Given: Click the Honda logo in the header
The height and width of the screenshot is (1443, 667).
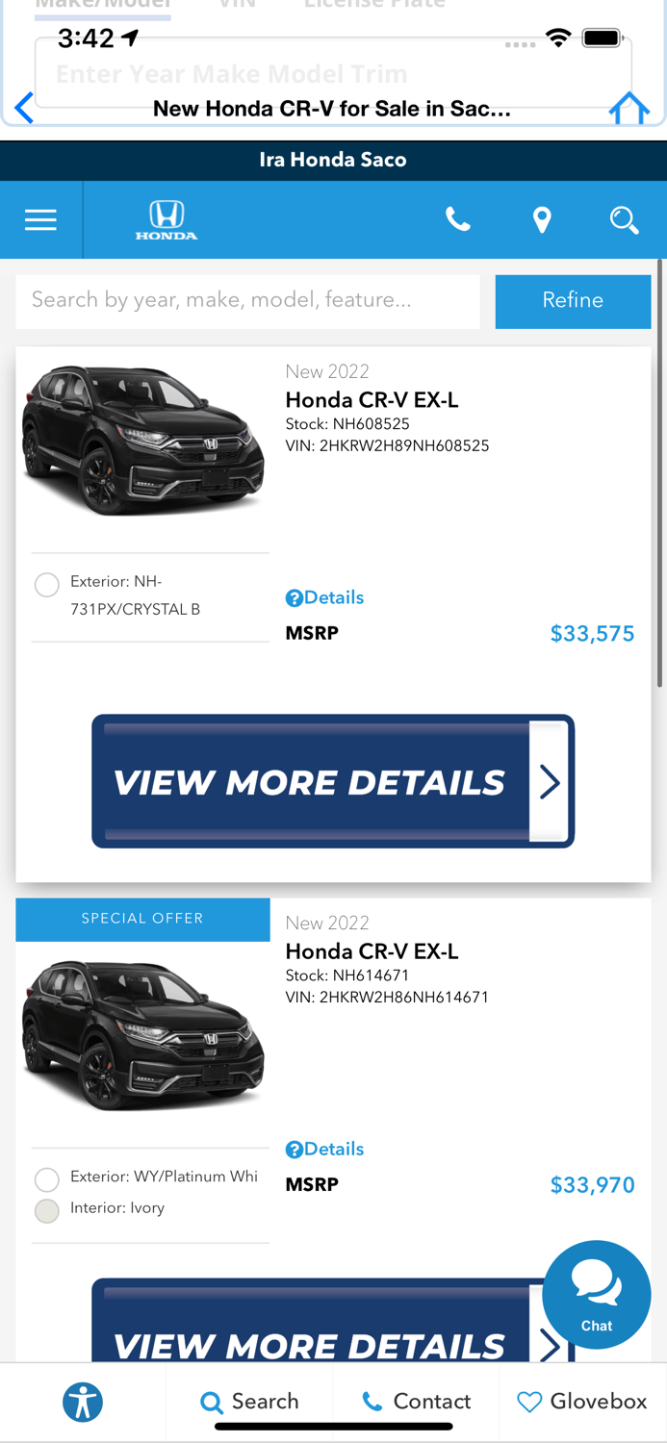Looking at the screenshot, I should (166, 219).
